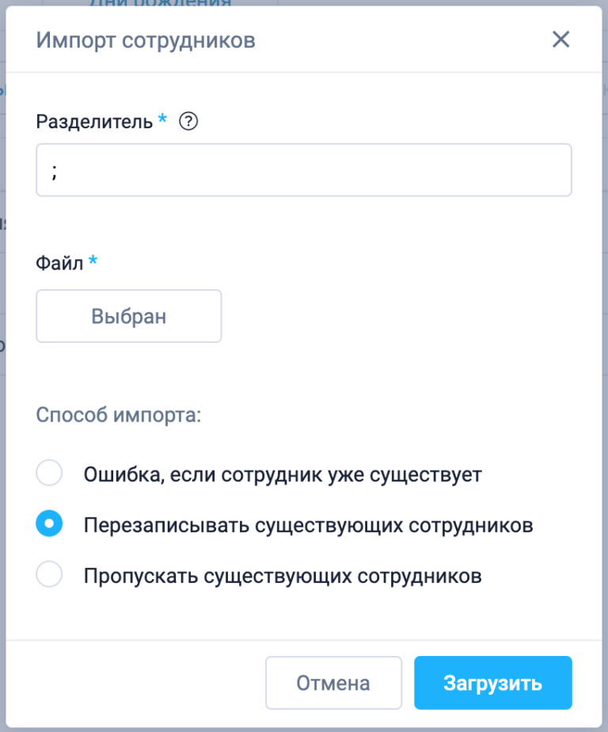608x732 pixels.
Task: Click the blue Загрузить button
Action: point(492,682)
